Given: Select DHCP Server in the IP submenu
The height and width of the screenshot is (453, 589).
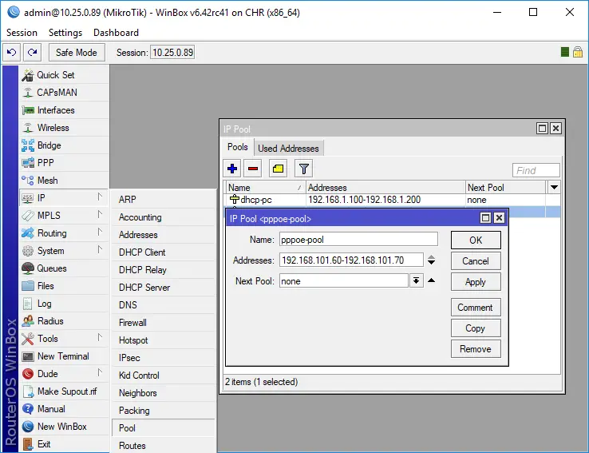Looking at the screenshot, I should point(164,287).
